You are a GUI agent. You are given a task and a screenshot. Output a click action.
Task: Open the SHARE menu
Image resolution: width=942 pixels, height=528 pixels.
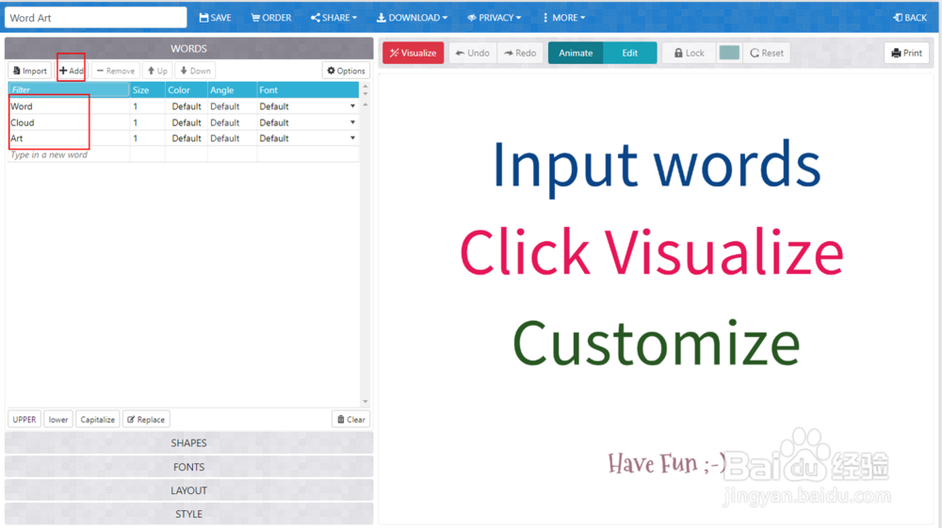coord(334,17)
